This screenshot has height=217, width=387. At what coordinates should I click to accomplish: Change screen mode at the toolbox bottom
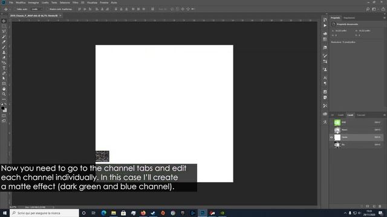pos(4,121)
